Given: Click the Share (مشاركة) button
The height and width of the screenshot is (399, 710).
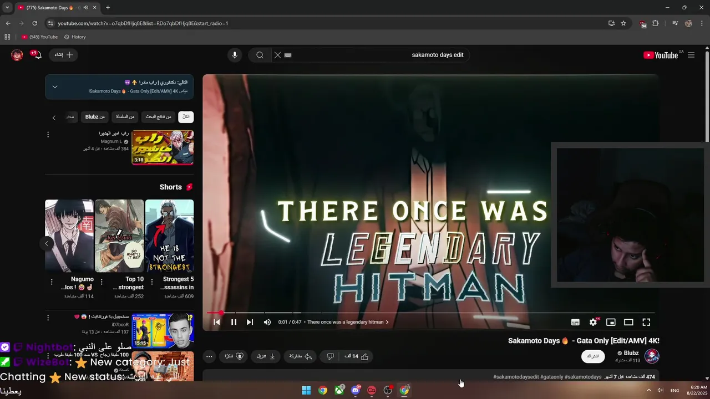Looking at the screenshot, I should tap(301, 356).
